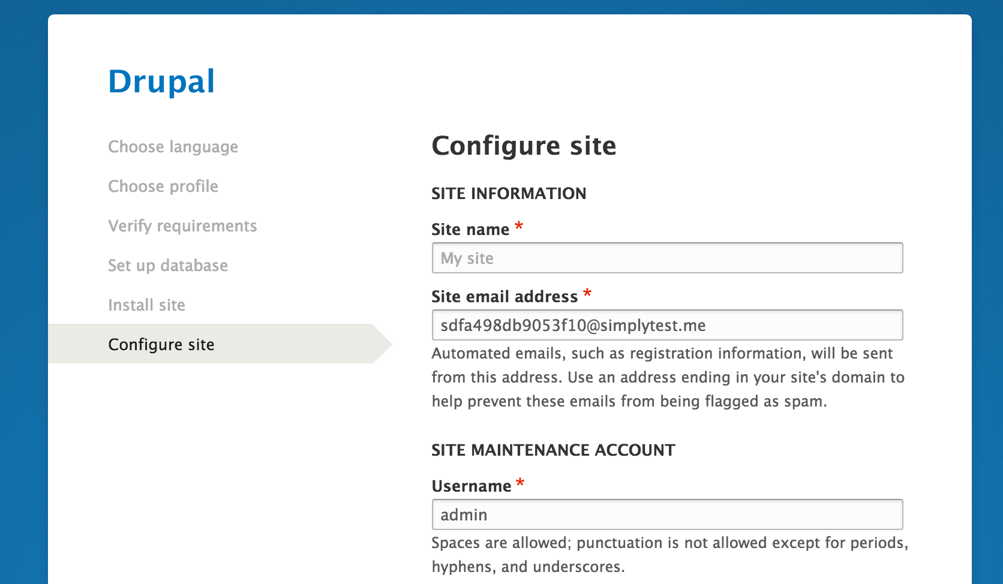Click the Site email address field
This screenshot has height=584, width=1003.
click(x=667, y=325)
